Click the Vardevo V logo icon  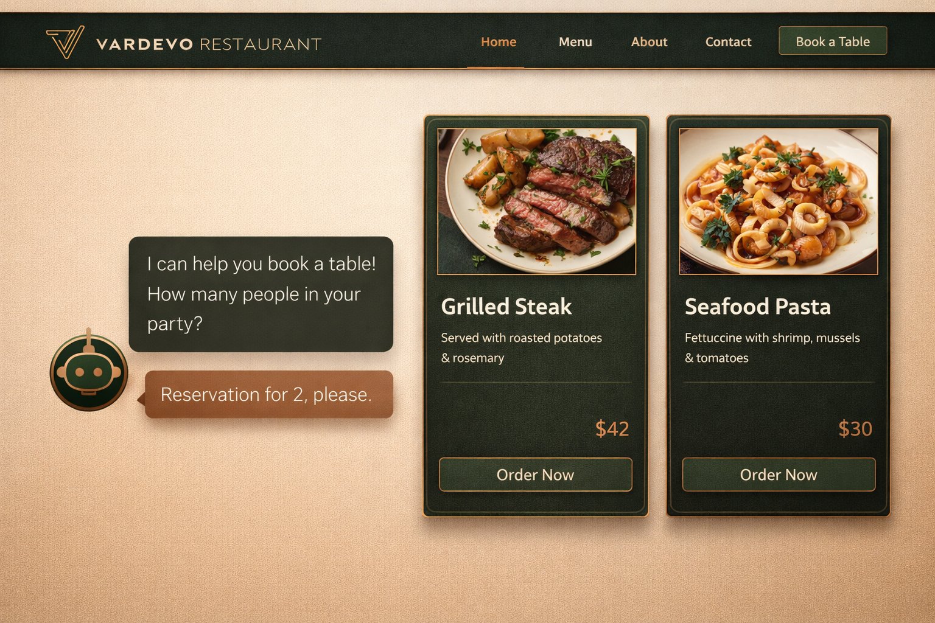pyautogui.click(x=65, y=42)
